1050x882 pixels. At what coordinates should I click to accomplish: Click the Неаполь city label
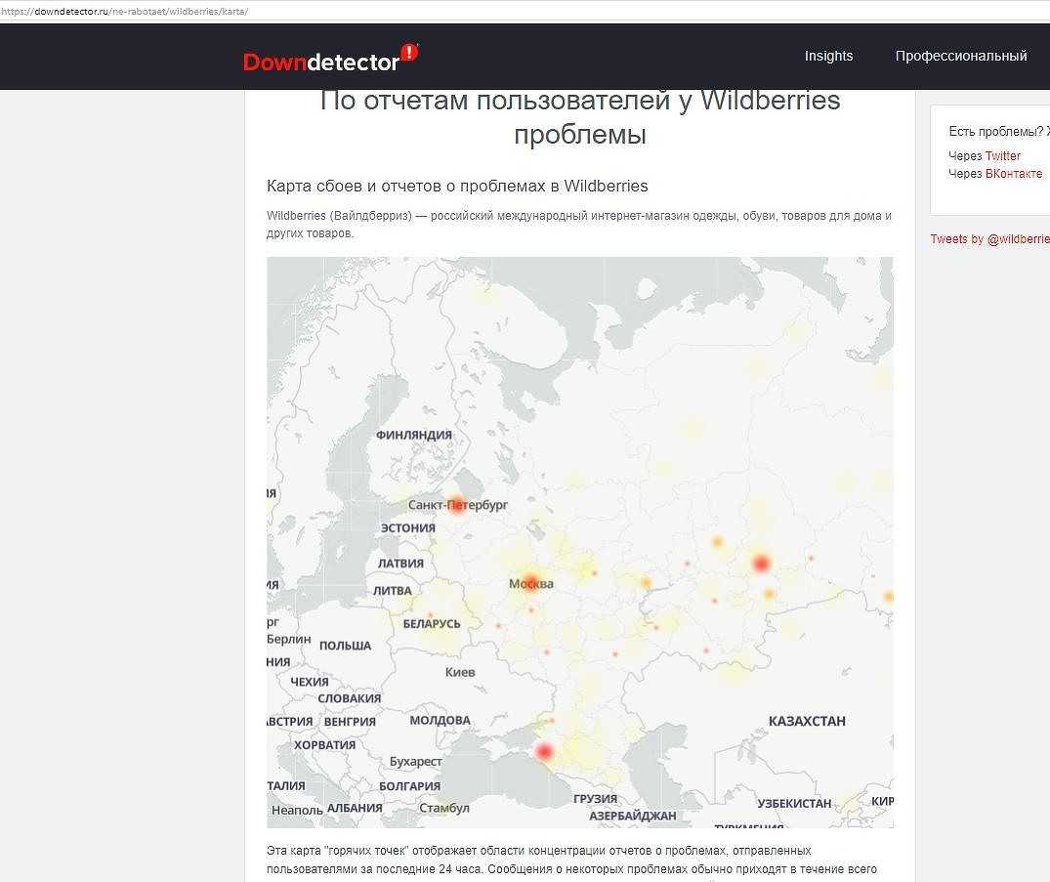(297, 810)
